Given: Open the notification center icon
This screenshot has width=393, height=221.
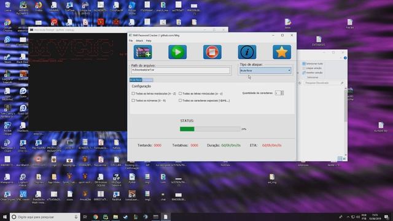Looking at the screenshot, I should click(387, 217).
